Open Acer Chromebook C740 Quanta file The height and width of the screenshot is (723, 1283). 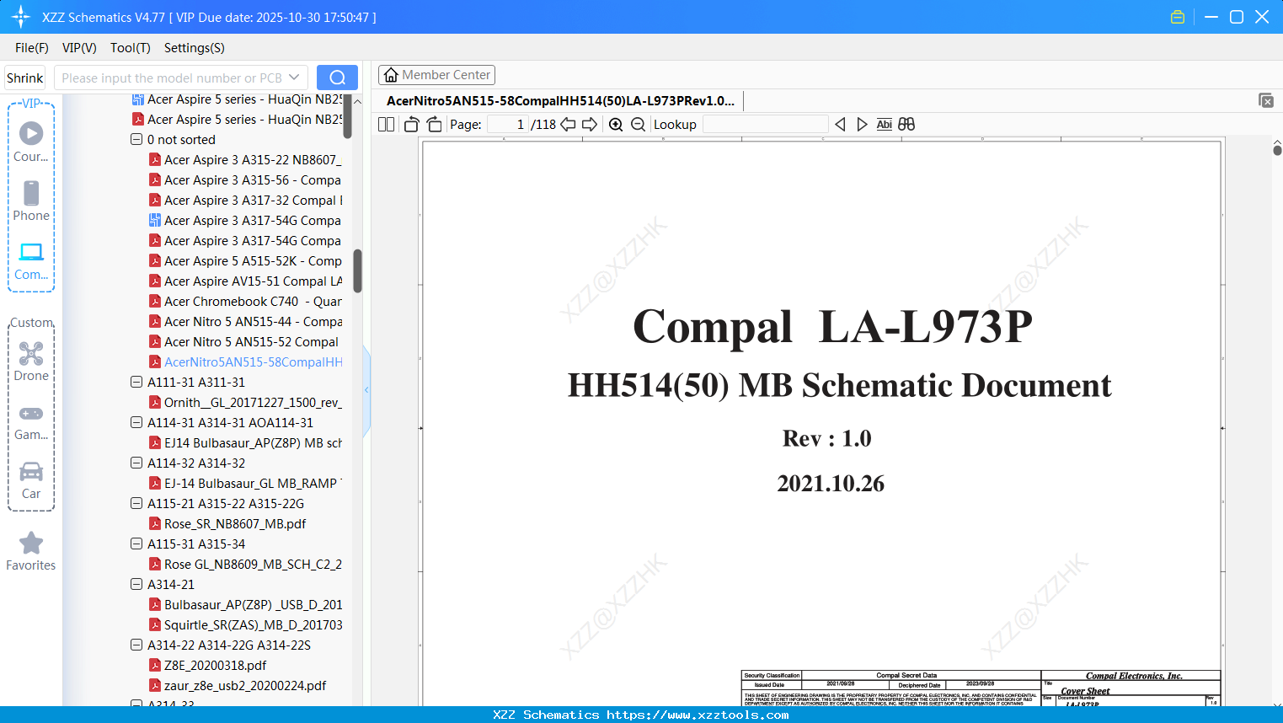point(245,302)
